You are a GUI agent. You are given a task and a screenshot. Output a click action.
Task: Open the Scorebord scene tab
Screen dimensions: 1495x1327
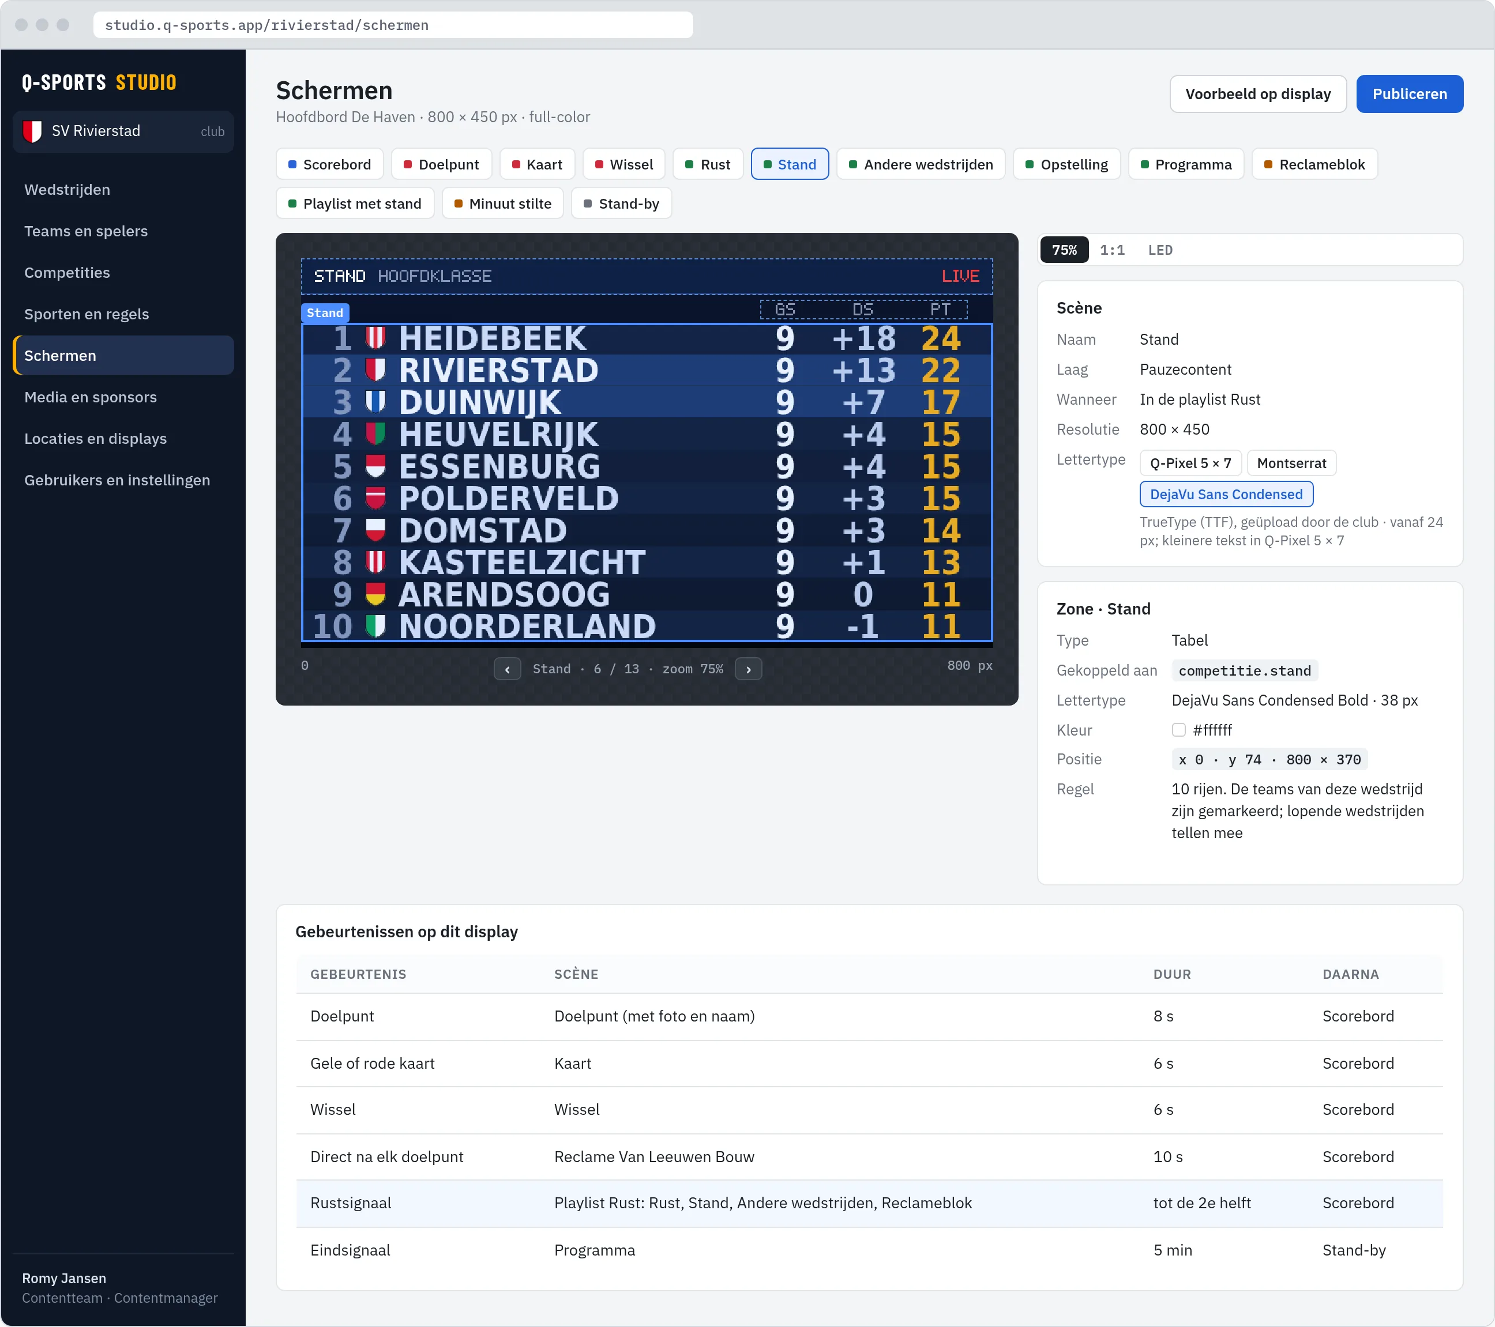tap(329, 164)
